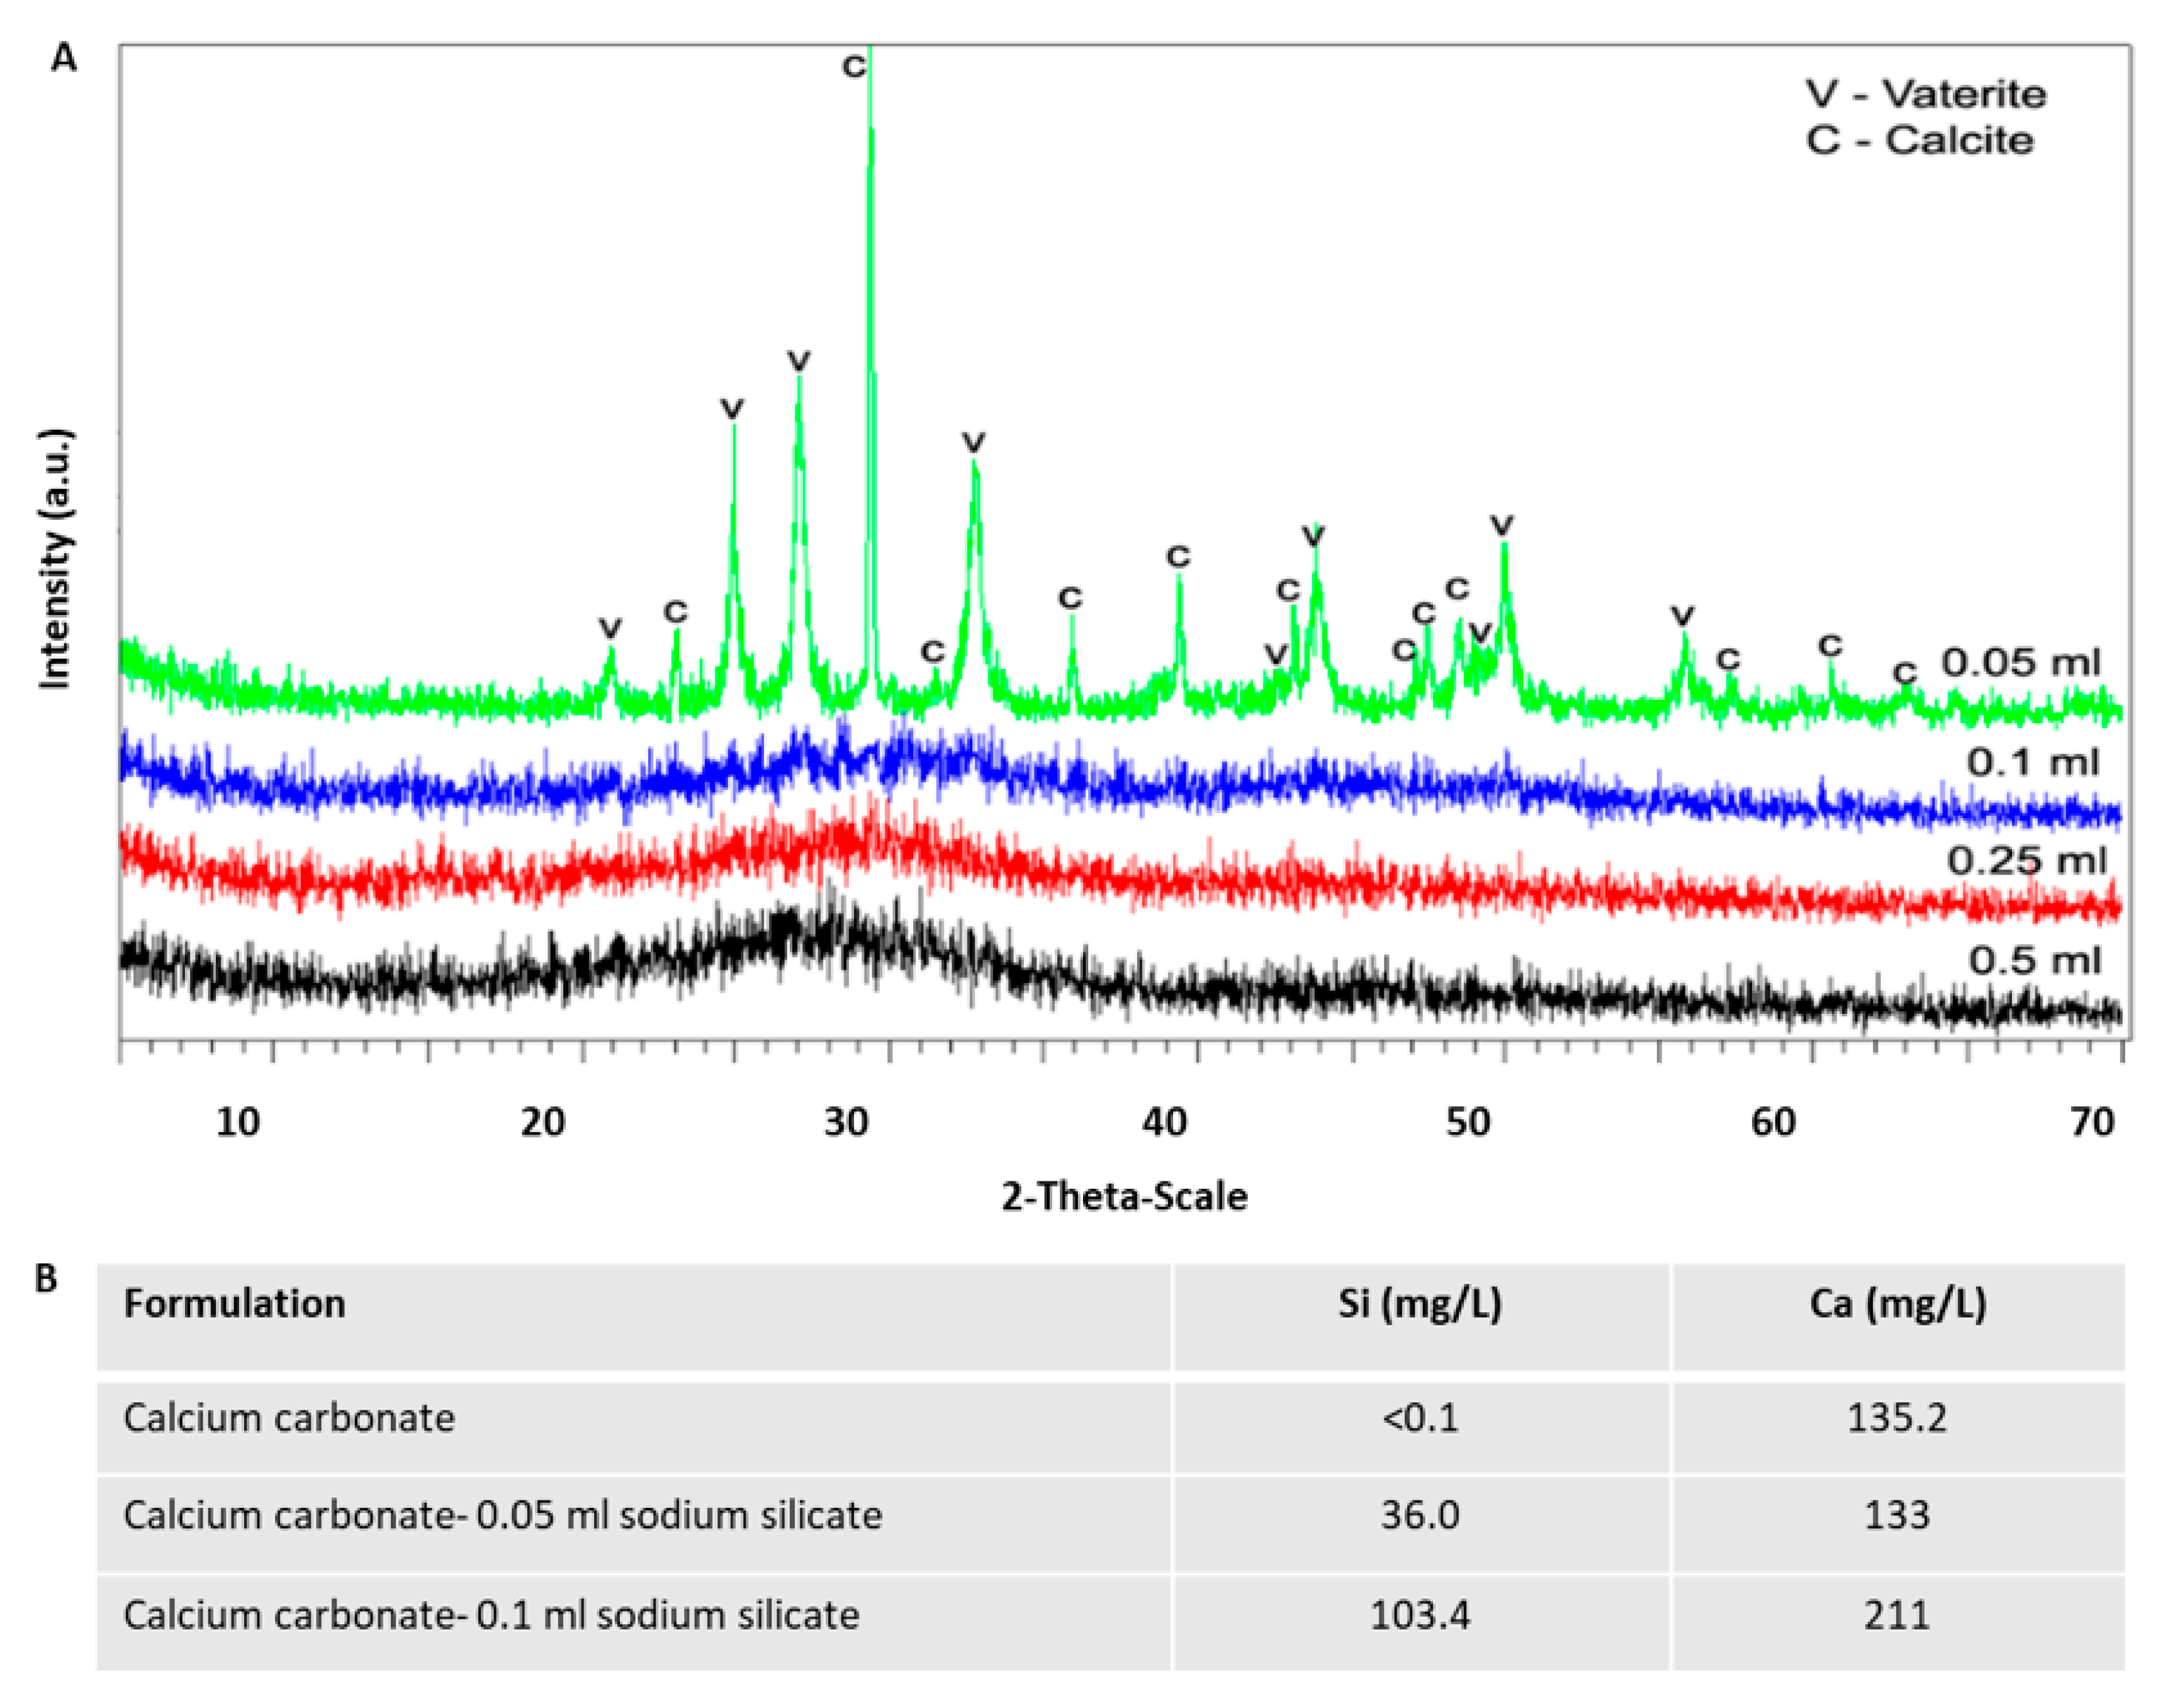The height and width of the screenshot is (1708, 2168).
Task: Click the panel B label
Action: click(46, 1279)
